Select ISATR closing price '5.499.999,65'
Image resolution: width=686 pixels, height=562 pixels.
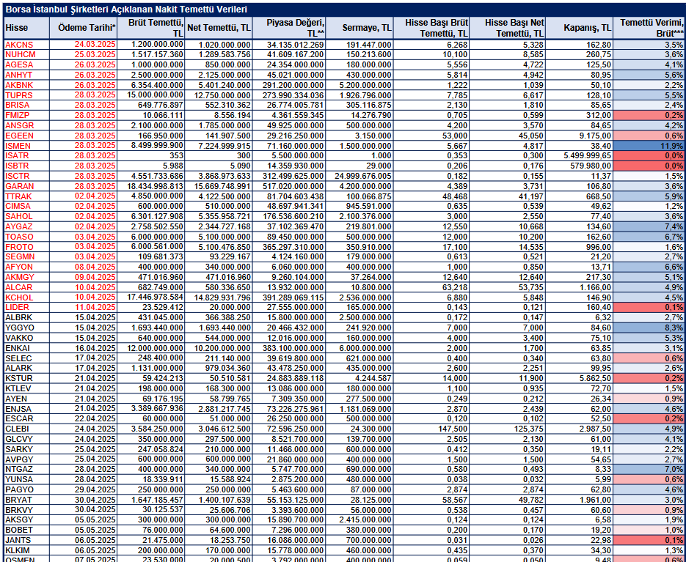coord(588,155)
